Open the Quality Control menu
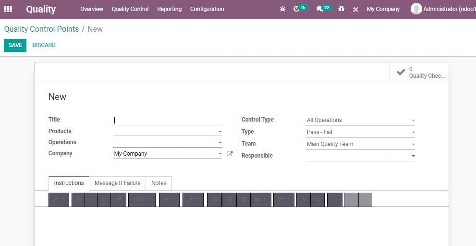The height and width of the screenshot is (246, 476). click(130, 9)
